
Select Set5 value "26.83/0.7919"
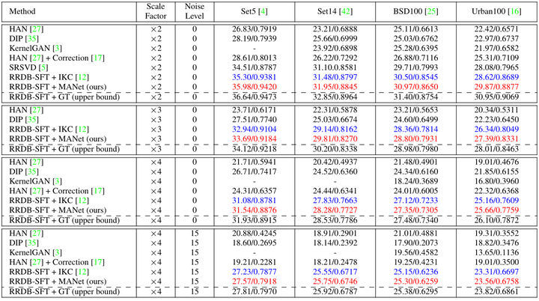click(x=255, y=29)
